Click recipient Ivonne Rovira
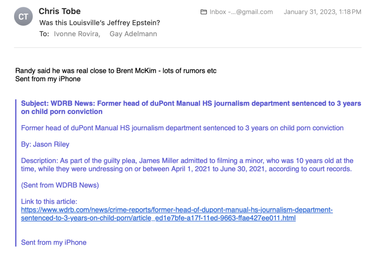Image resolution: width=368 pixels, height=260 pixels. point(77,34)
